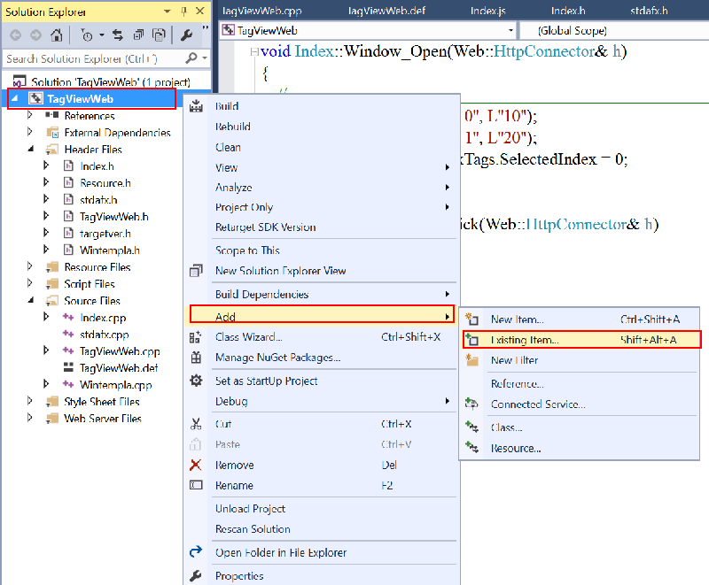Image resolution: width=709 pixels, height=585 pixels.
Task: Select stdafx.cpp file
Action: coord(104,335)
